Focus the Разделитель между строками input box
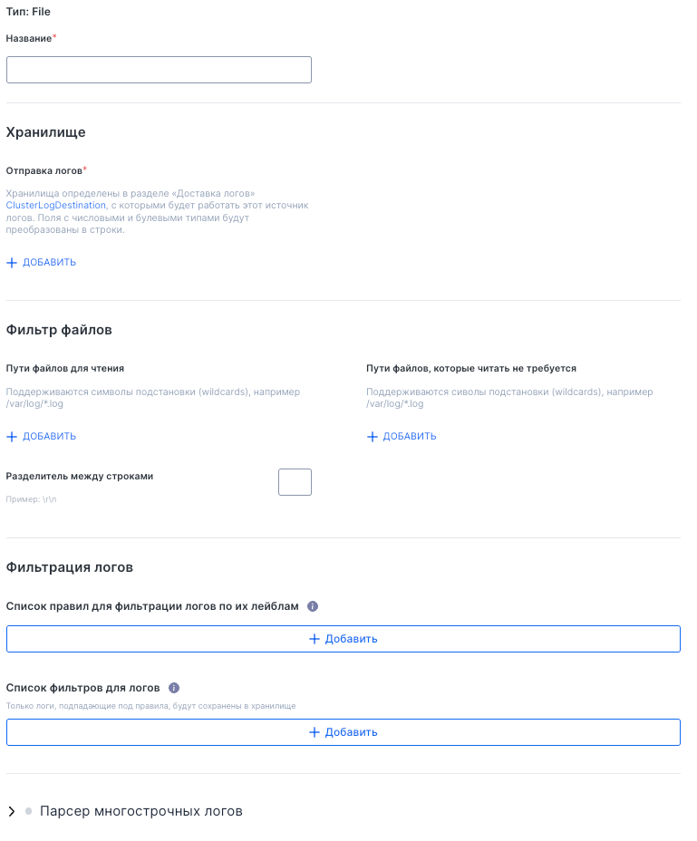 click(295, 482)
